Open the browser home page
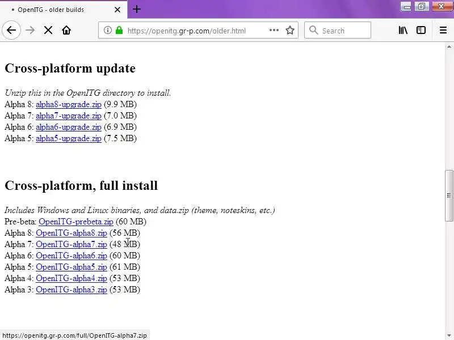 [66, 30]
